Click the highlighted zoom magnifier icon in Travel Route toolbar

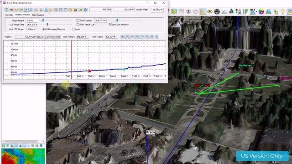[x=46, y=10]
